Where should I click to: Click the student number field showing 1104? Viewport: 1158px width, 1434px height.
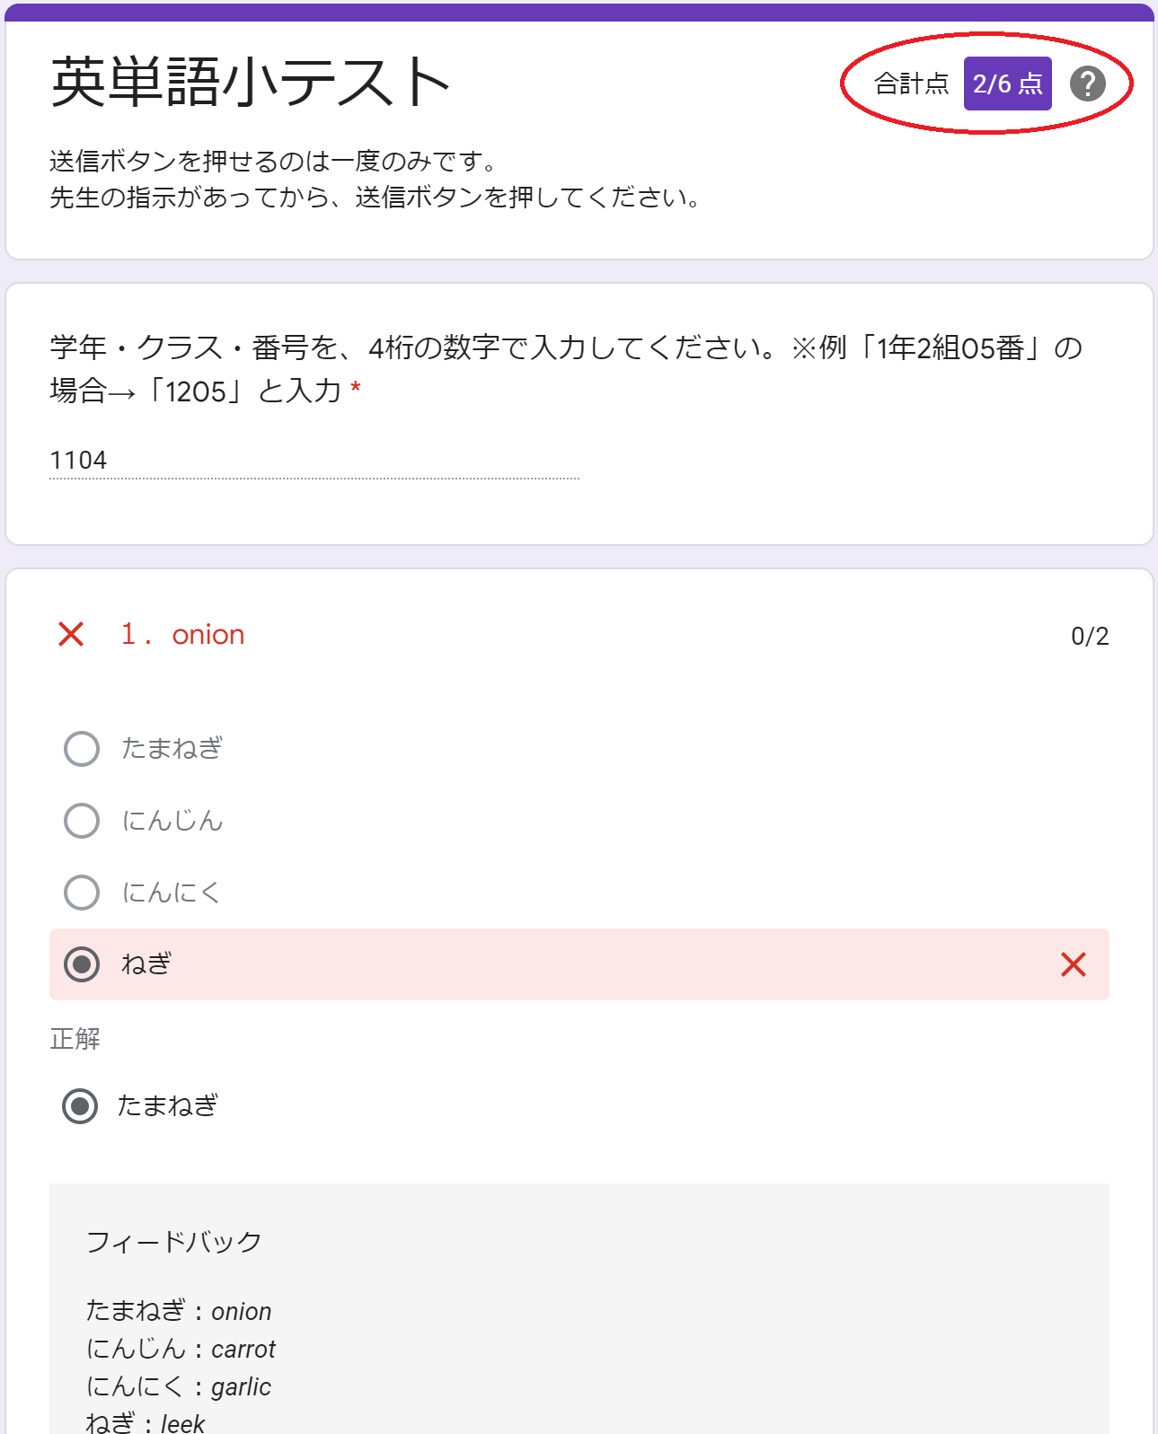[x=314, y=460]
